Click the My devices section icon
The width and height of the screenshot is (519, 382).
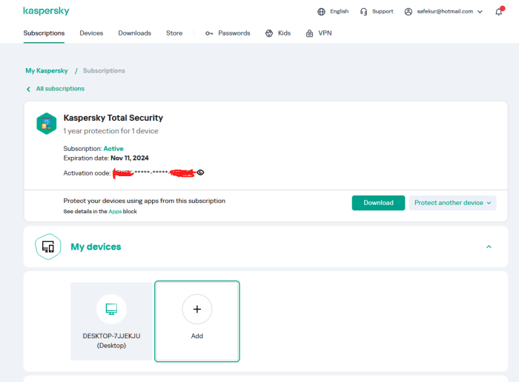(47, 247)
